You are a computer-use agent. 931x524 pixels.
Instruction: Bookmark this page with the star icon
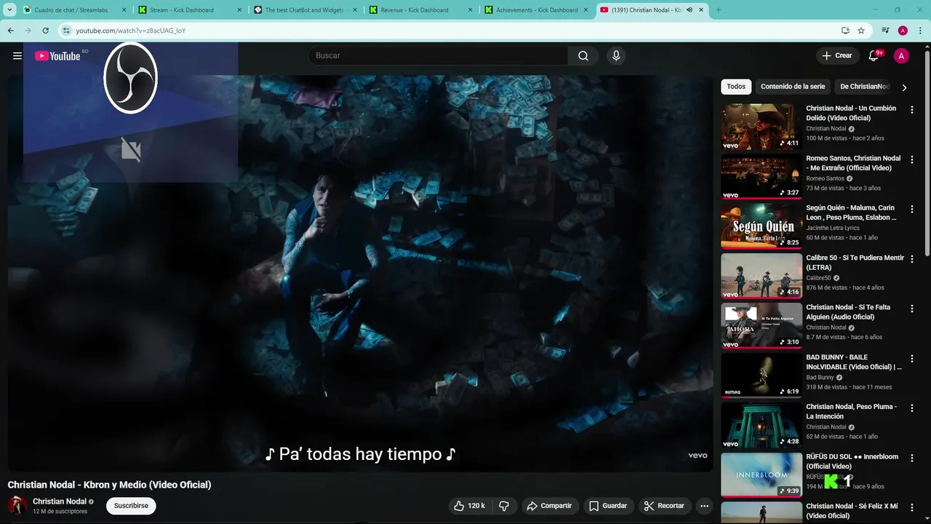pos(861,31)
